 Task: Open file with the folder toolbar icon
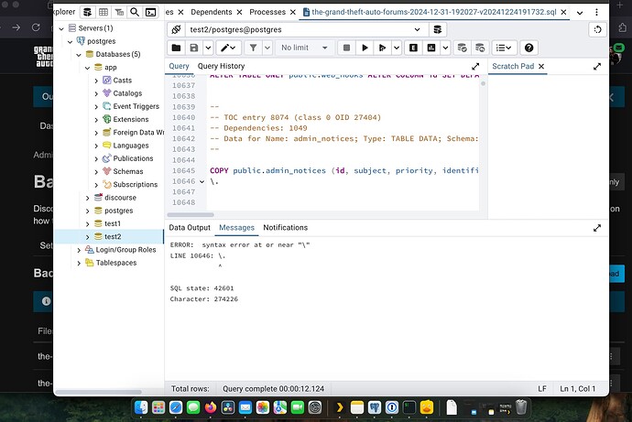point(176,48)
